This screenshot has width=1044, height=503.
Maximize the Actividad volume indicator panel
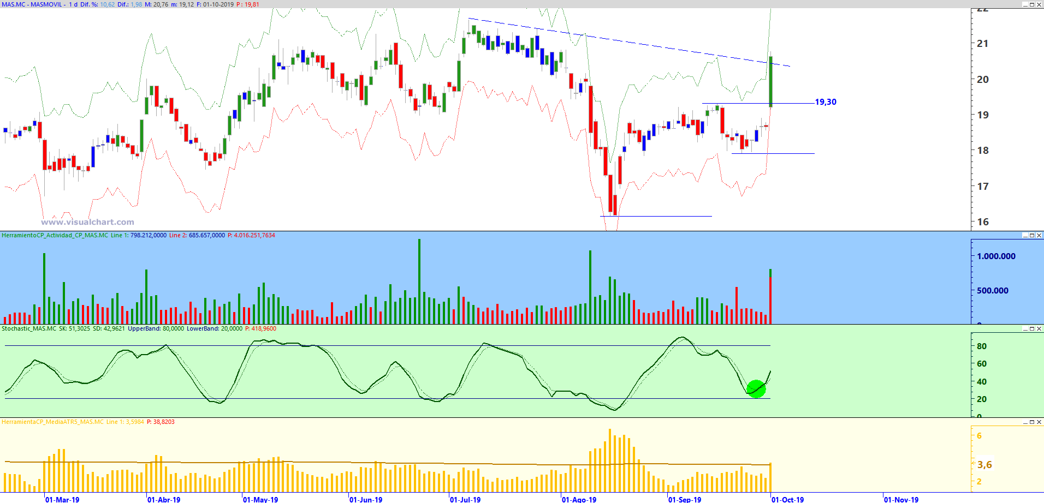pyautogui.click(x=1032, y=235)
